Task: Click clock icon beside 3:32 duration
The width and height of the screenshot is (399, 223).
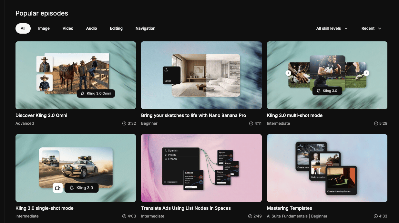Action: click(x=124, y=123)
